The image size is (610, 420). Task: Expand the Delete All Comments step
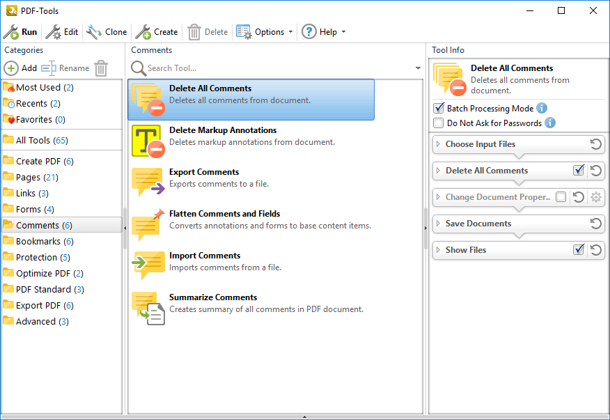click(x=438, y=171)
